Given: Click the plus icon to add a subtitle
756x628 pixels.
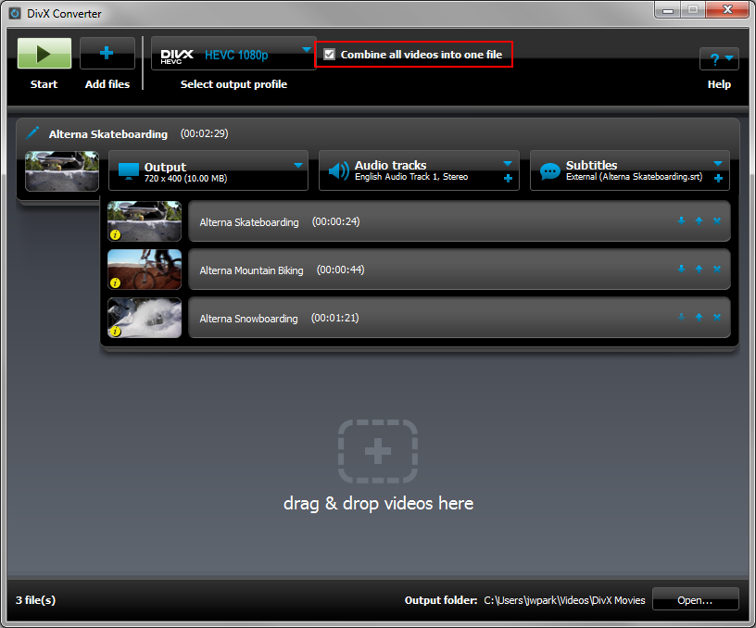Looking at the screenshot, I should click(x=717, y=178).
